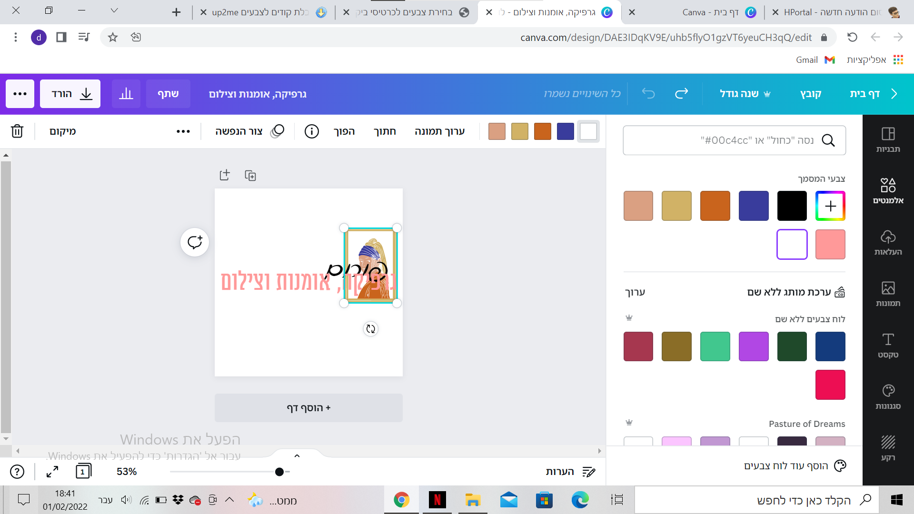Open Netflix from the taskbar

[437, 500]
